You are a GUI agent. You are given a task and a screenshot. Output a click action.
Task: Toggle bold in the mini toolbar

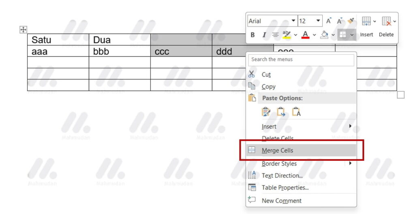point(252,35)
